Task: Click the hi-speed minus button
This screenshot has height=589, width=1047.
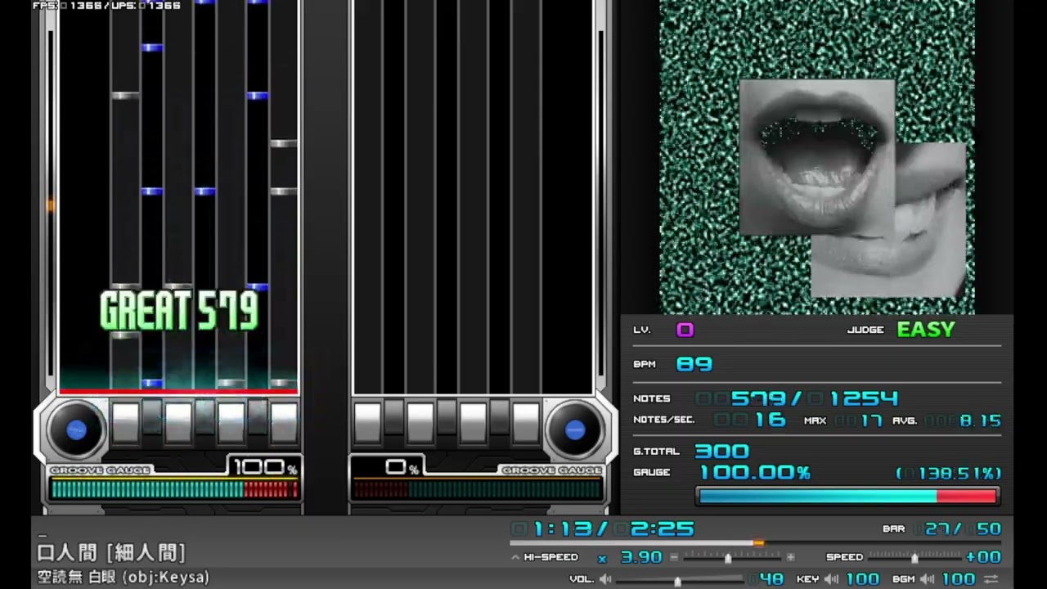Action: point(674,557)
